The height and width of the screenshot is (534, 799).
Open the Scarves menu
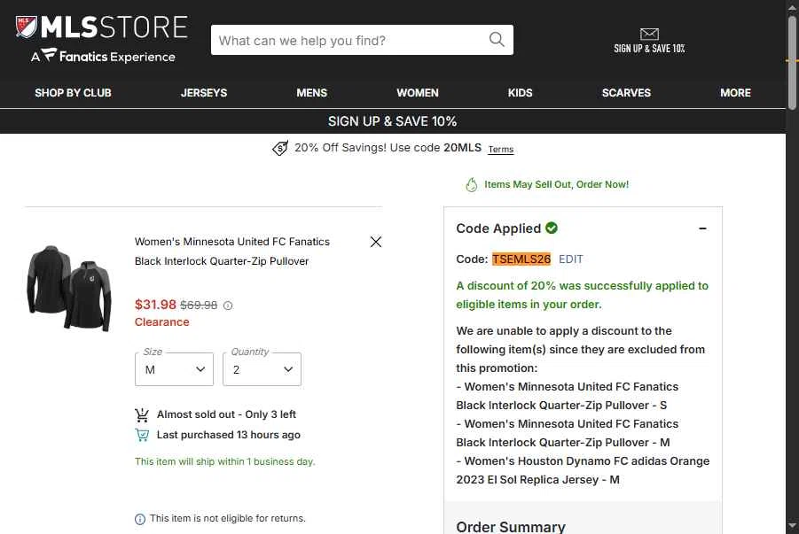(x=626, y=93)
